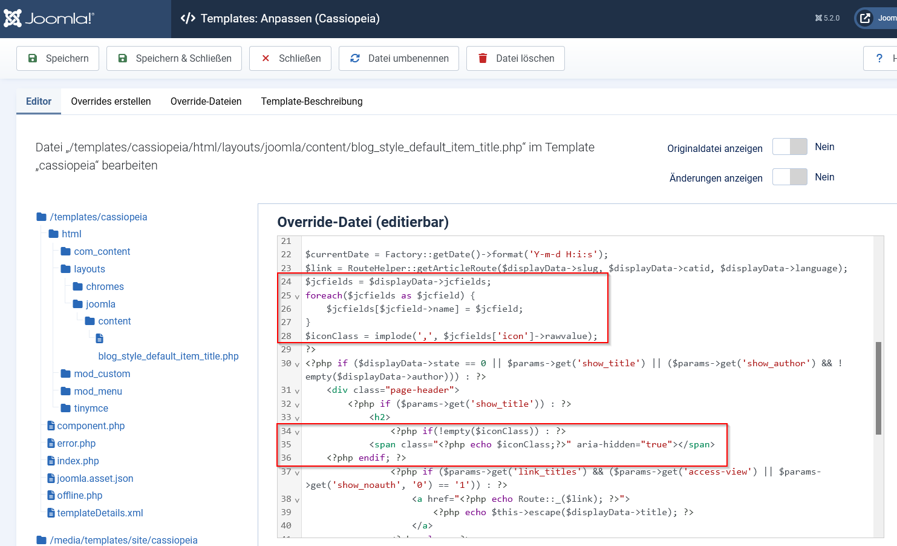Click the code editor vertical scrollbar
Image resolution: width=897 pixels, height=546 pixels.
pyautogui.click(x=878, y=387)
